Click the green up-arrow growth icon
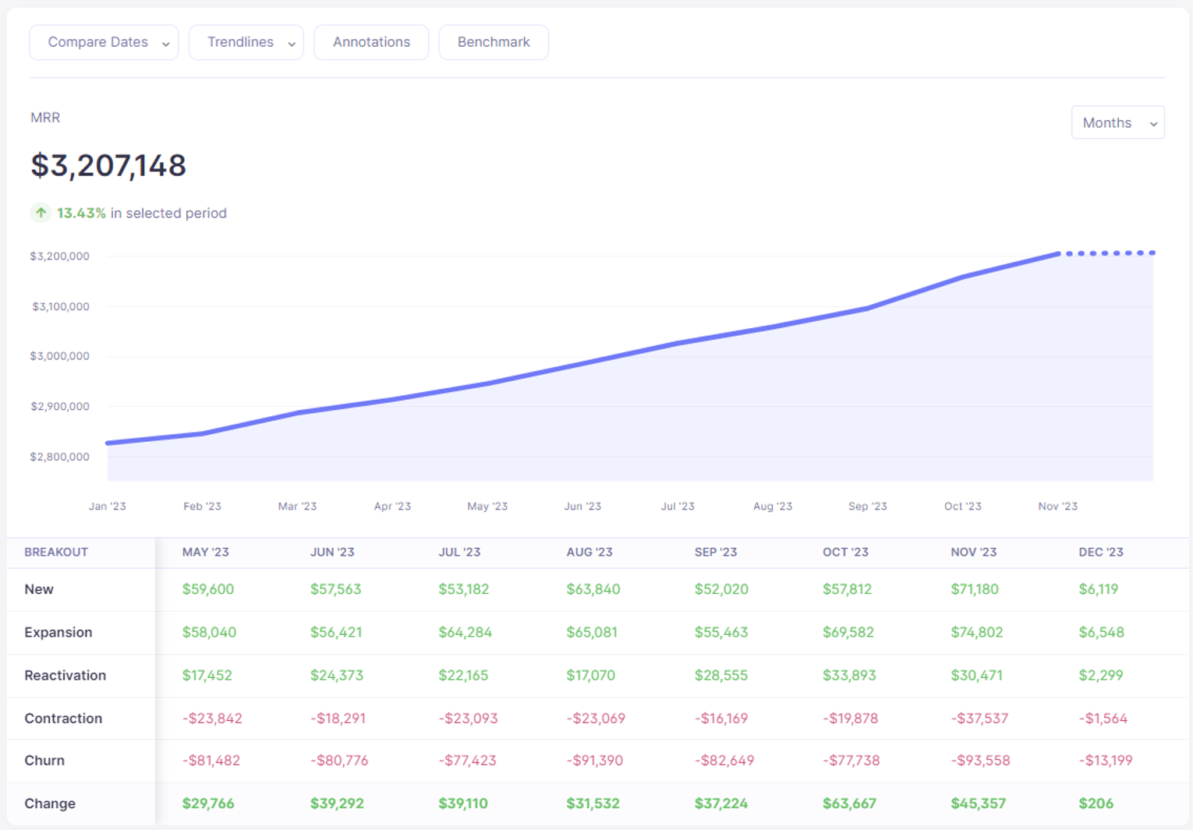This screenshot has height=830, width=1193. pyautogui.click(x=41, y=213)
